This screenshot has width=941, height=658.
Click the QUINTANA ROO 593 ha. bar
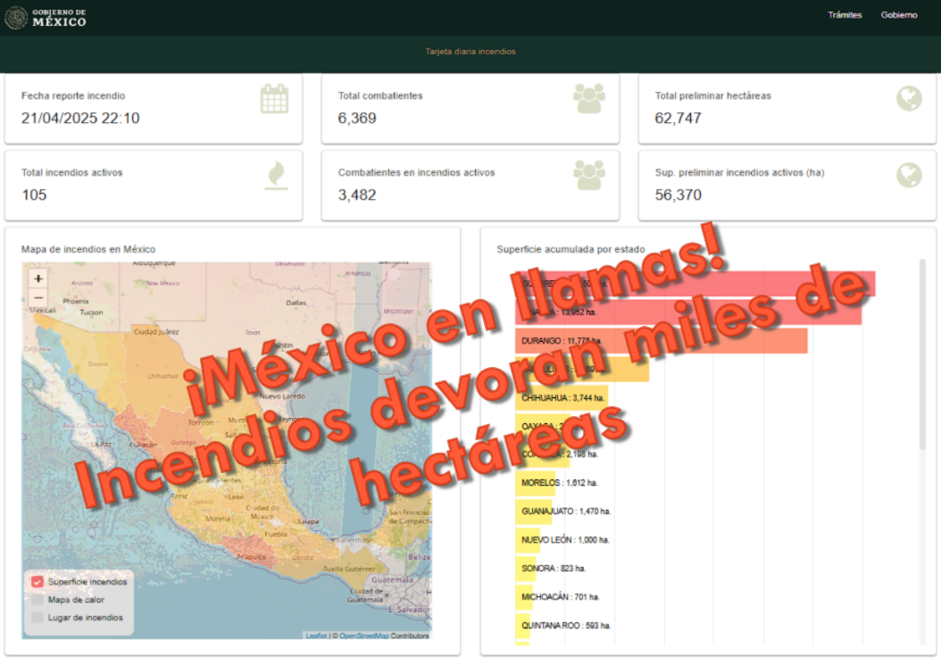point(522,626)
